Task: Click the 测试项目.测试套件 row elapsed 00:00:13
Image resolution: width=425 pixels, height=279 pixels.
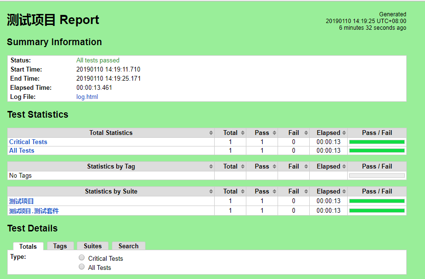Action: coord(328,210)
